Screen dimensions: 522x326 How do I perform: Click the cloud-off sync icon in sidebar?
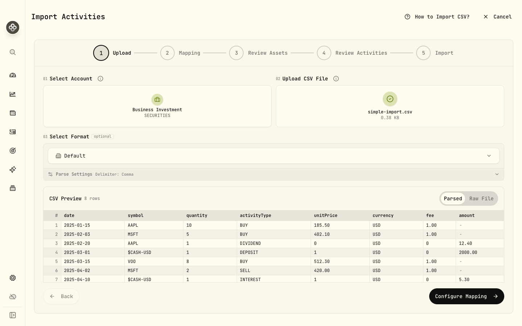(x=13, y=297)
